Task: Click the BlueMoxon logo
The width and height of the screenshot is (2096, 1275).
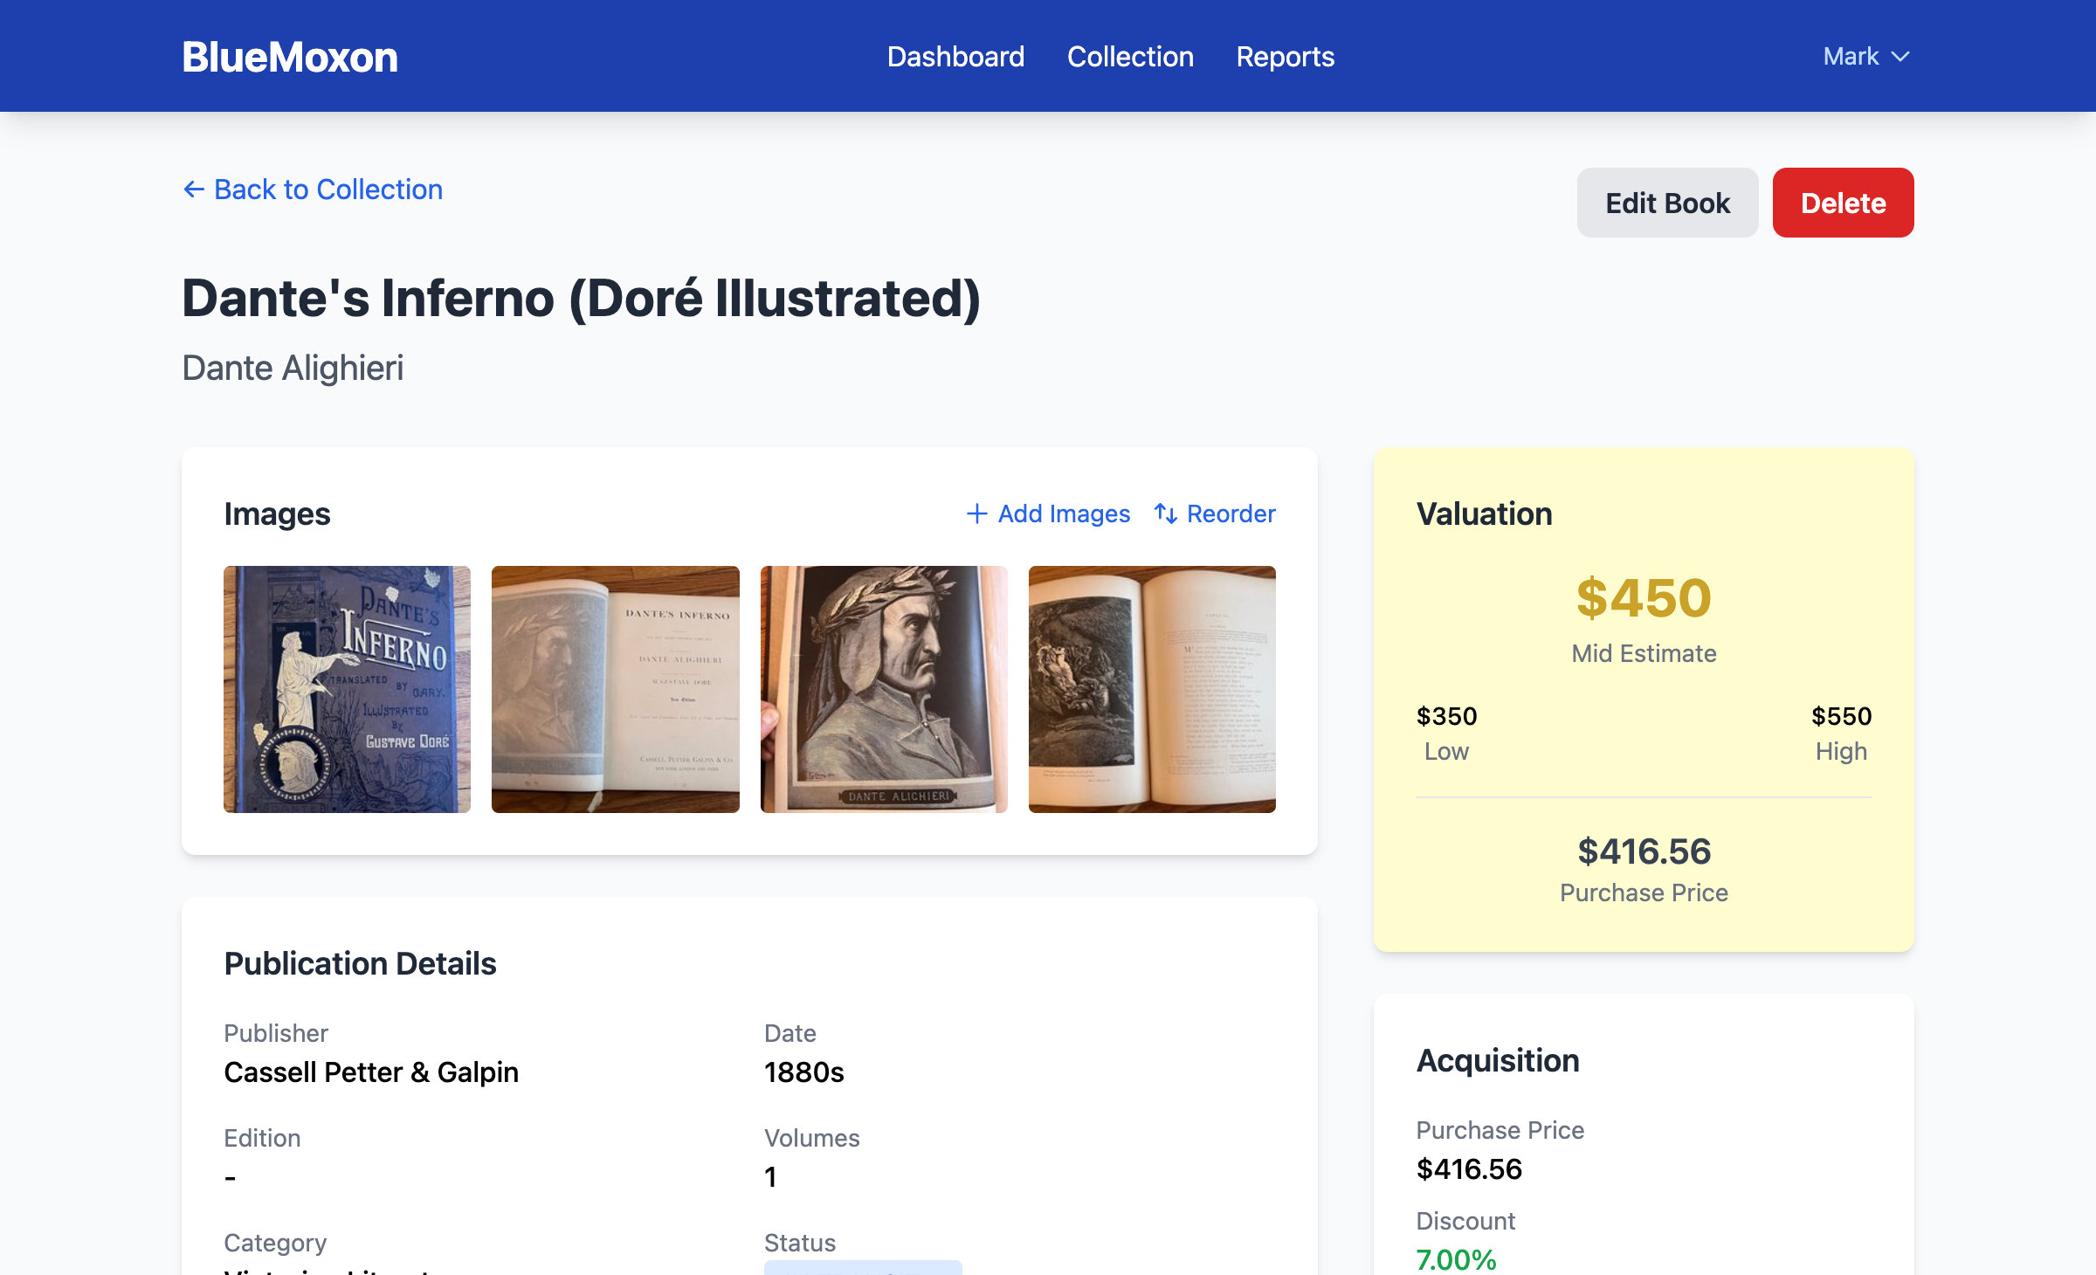Action: (290, 57)
